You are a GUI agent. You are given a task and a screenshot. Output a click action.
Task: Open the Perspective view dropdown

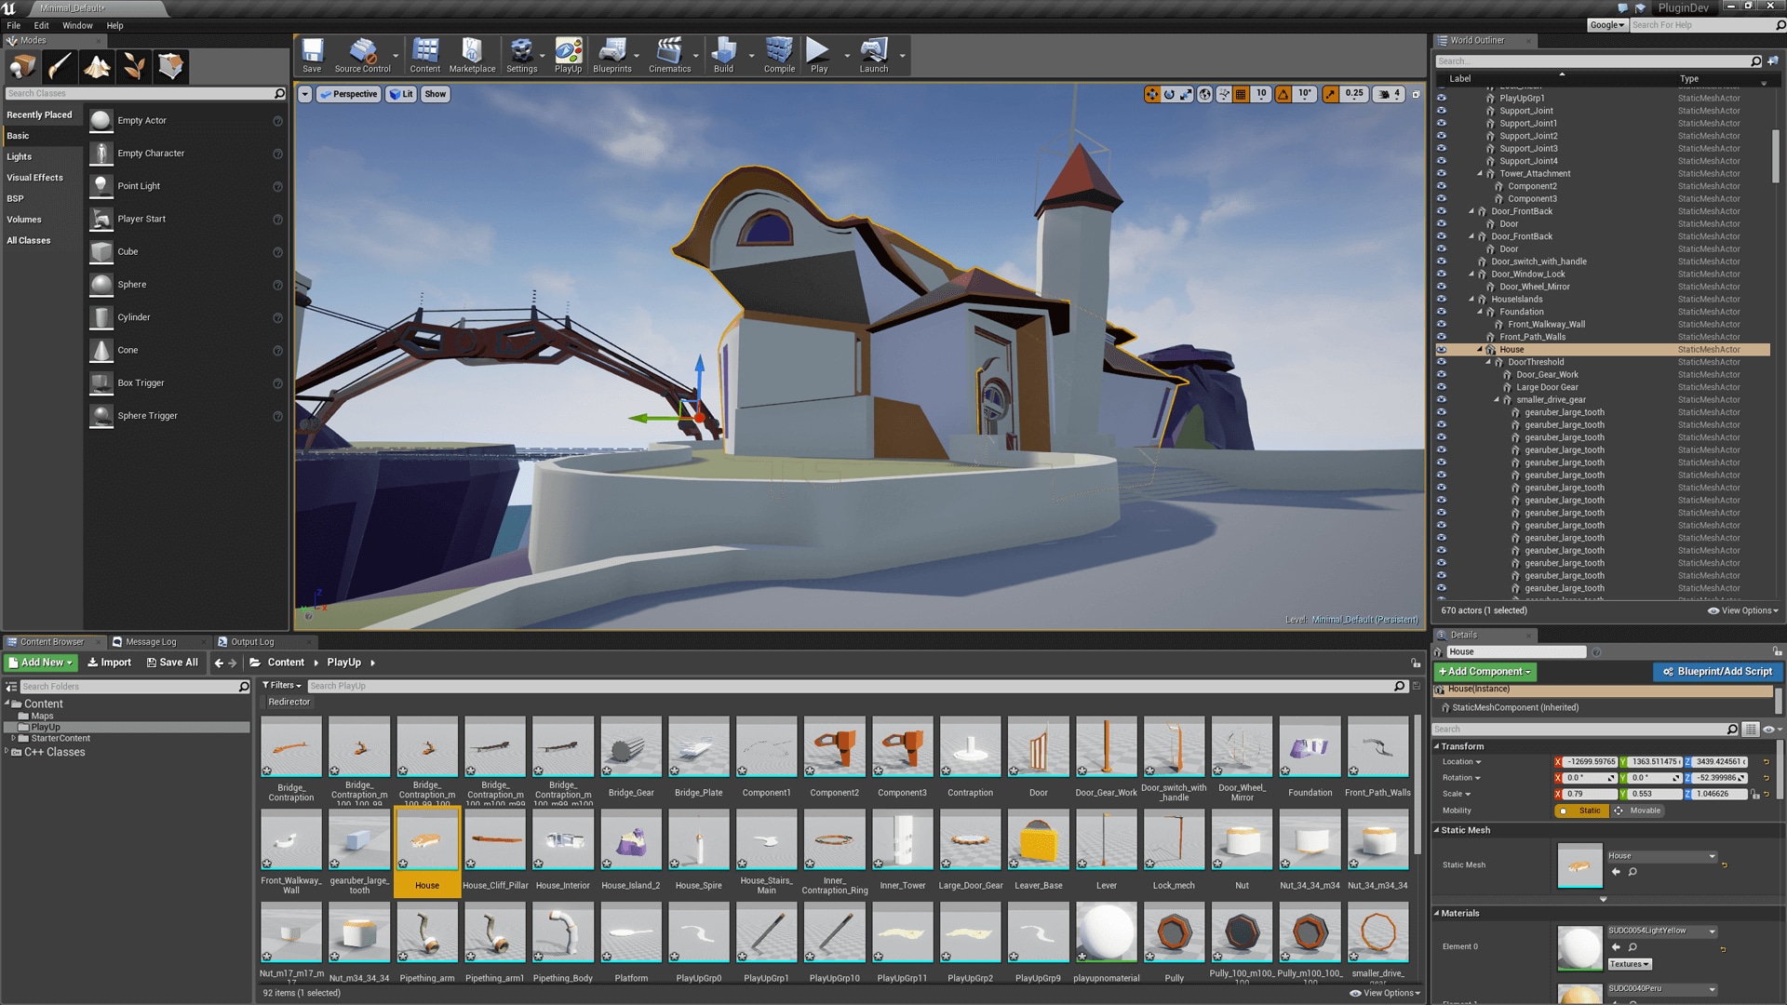[349, 94]
